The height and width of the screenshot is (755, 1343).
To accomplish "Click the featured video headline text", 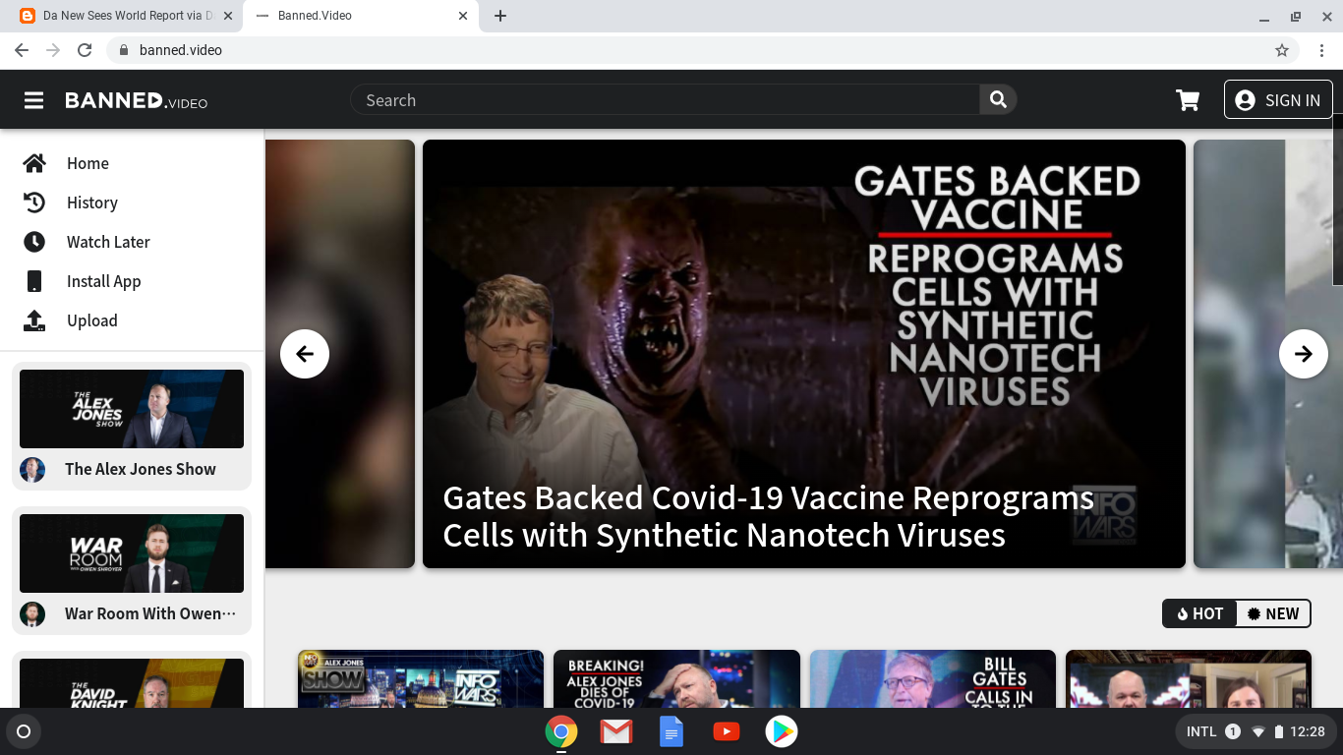I will pos(768,516).
